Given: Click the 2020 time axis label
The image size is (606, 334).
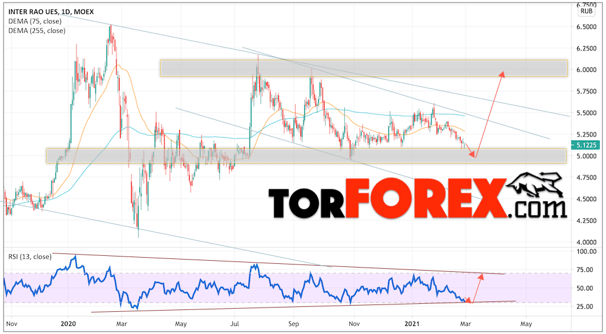Looking at the screenshot, I should tap(68, 323).
